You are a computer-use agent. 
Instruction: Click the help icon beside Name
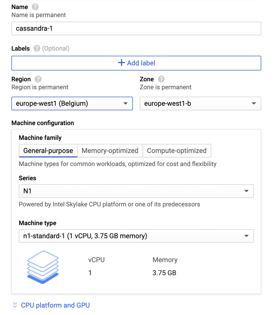tap(35, 7)
